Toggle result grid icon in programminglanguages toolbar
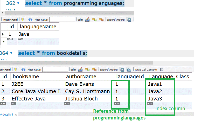201x127 pixels. click(x=23, y=20)
